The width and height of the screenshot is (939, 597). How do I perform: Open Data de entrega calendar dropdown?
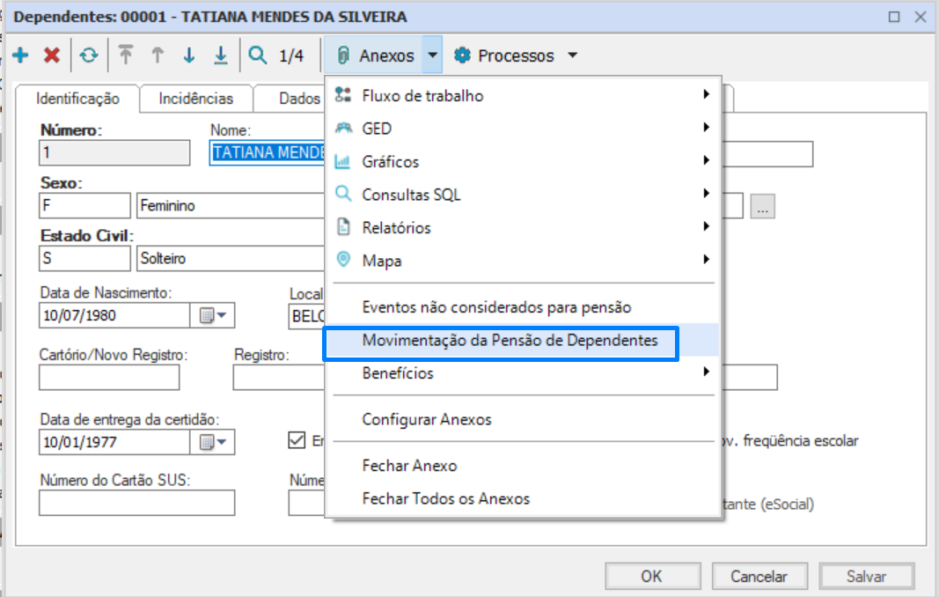pos(213,442)
